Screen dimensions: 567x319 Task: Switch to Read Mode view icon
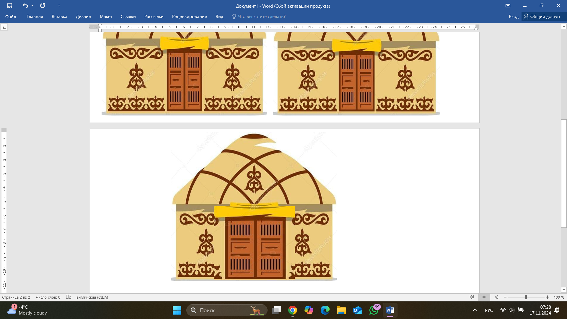pyautogui.click(x=472, y=297)
